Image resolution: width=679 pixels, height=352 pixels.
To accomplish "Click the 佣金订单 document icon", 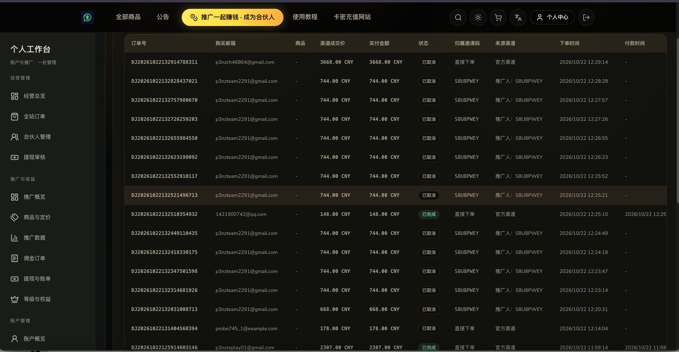I will (x=15, y=258).
